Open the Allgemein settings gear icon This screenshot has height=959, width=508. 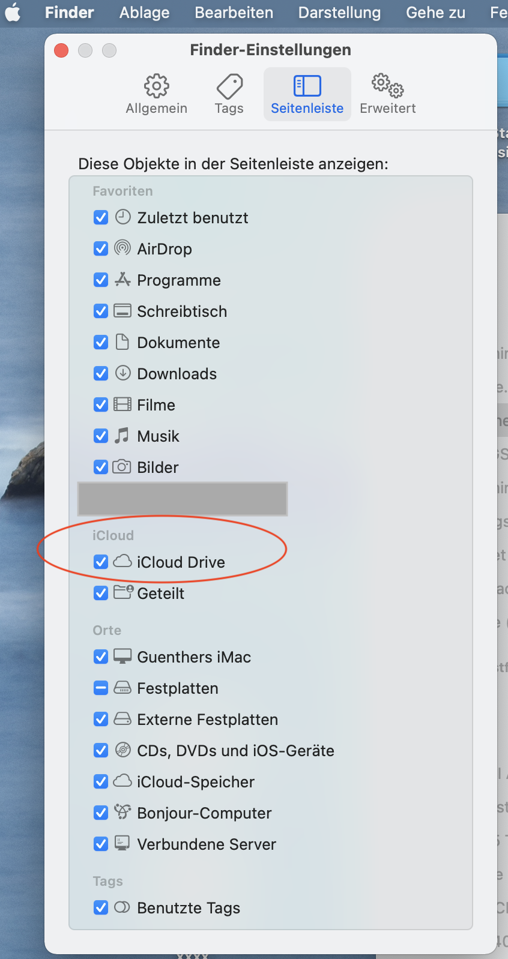(x=156, y=86)
